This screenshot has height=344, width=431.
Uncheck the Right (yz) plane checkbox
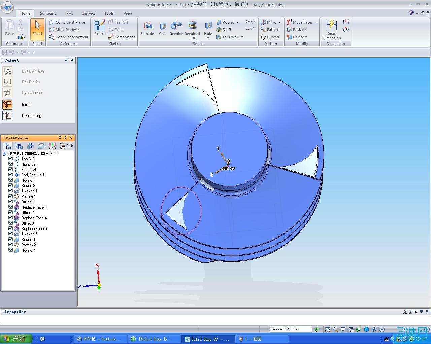(10, 164)
